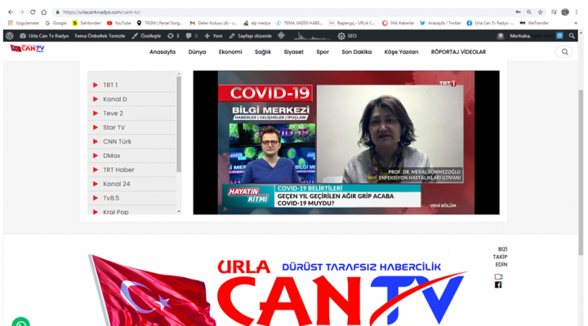Bookmark this page with the star icon
This screenshot has width=588, height=326.
[541, 12]
